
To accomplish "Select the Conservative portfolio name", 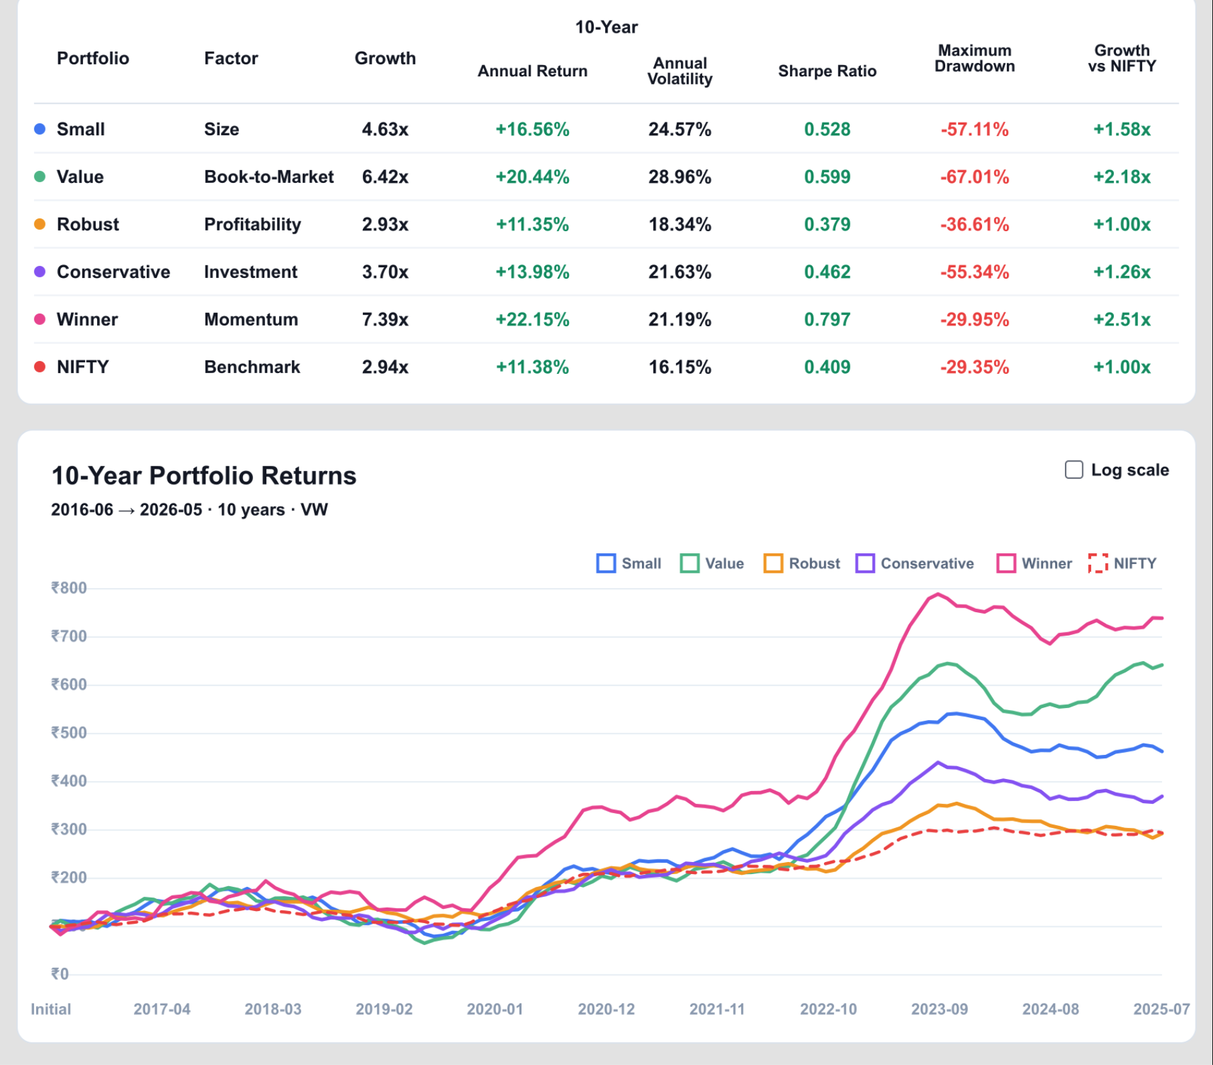I will point(114,272).
